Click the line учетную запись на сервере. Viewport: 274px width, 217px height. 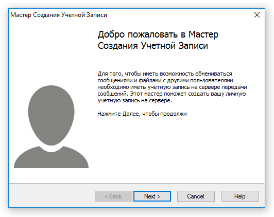(135, 100)
